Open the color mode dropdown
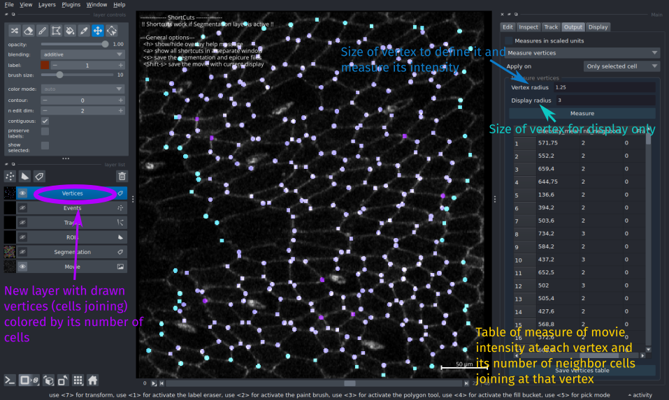The height and width of the screenshot is (400, 669). coord(82,89)
